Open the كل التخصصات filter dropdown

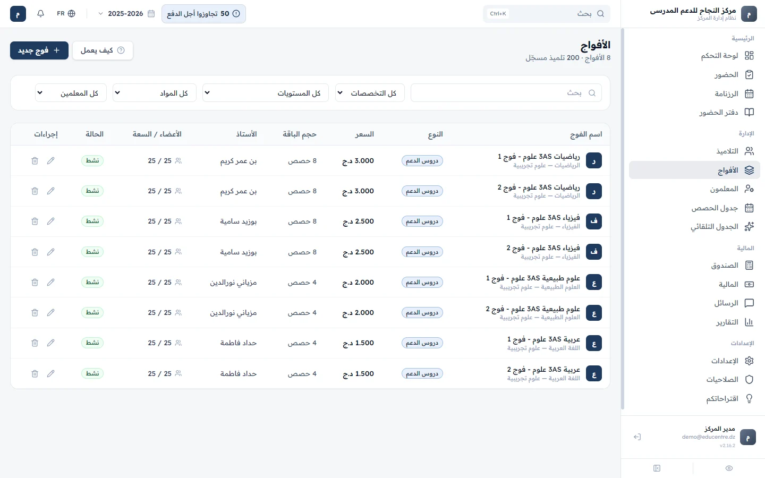click(370, 93)
